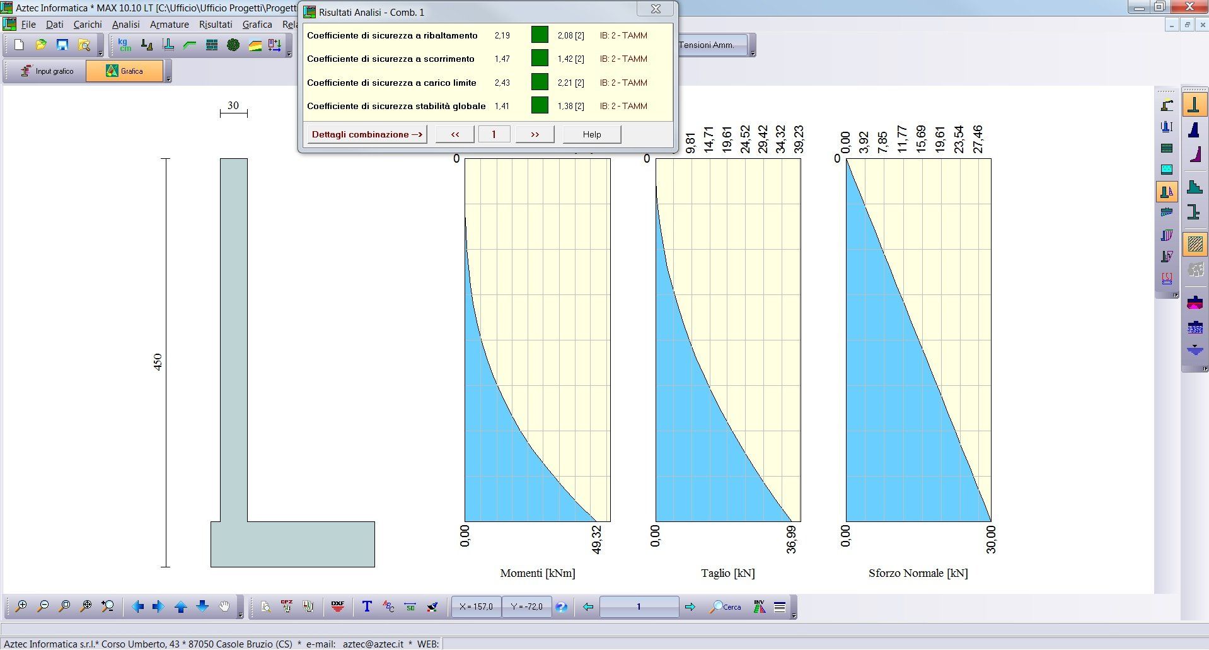Open the Risultati menu

pos(216,25)
